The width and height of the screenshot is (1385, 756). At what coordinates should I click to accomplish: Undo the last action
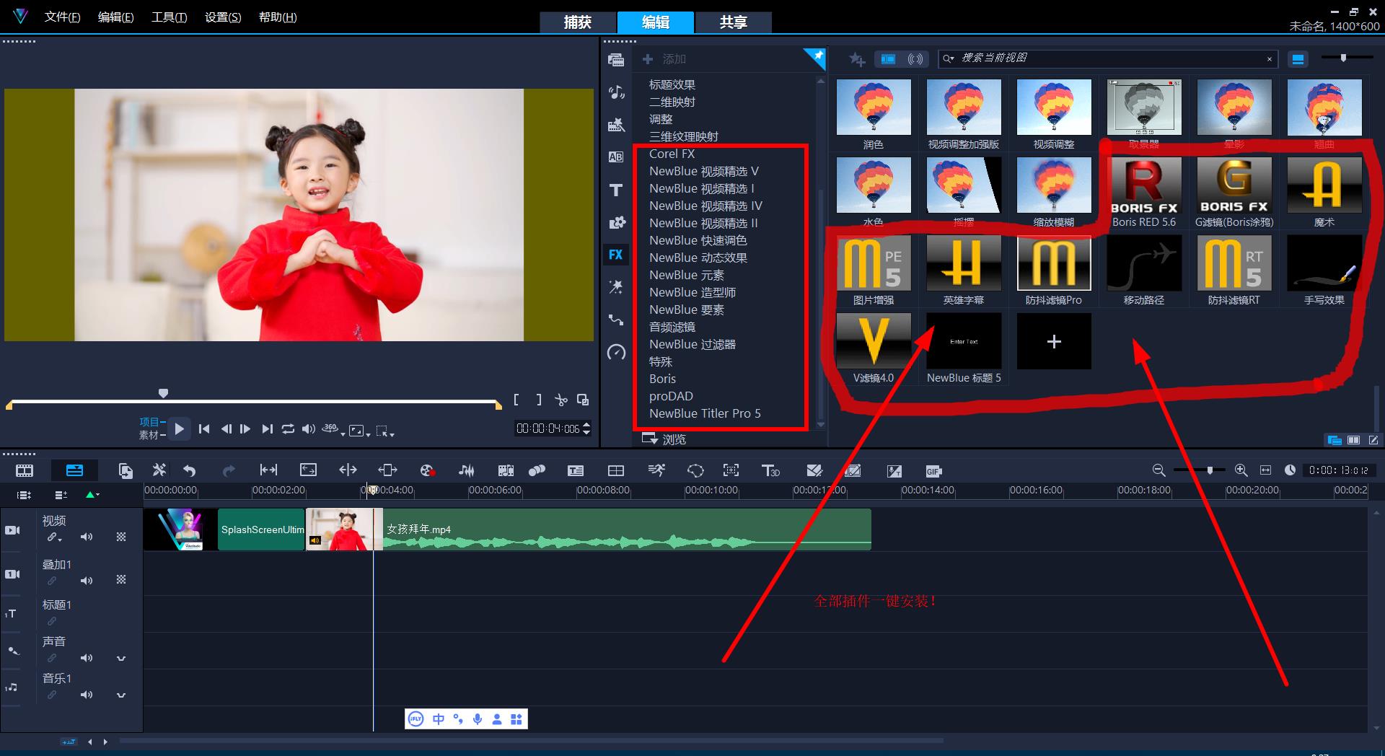point(190,471)
